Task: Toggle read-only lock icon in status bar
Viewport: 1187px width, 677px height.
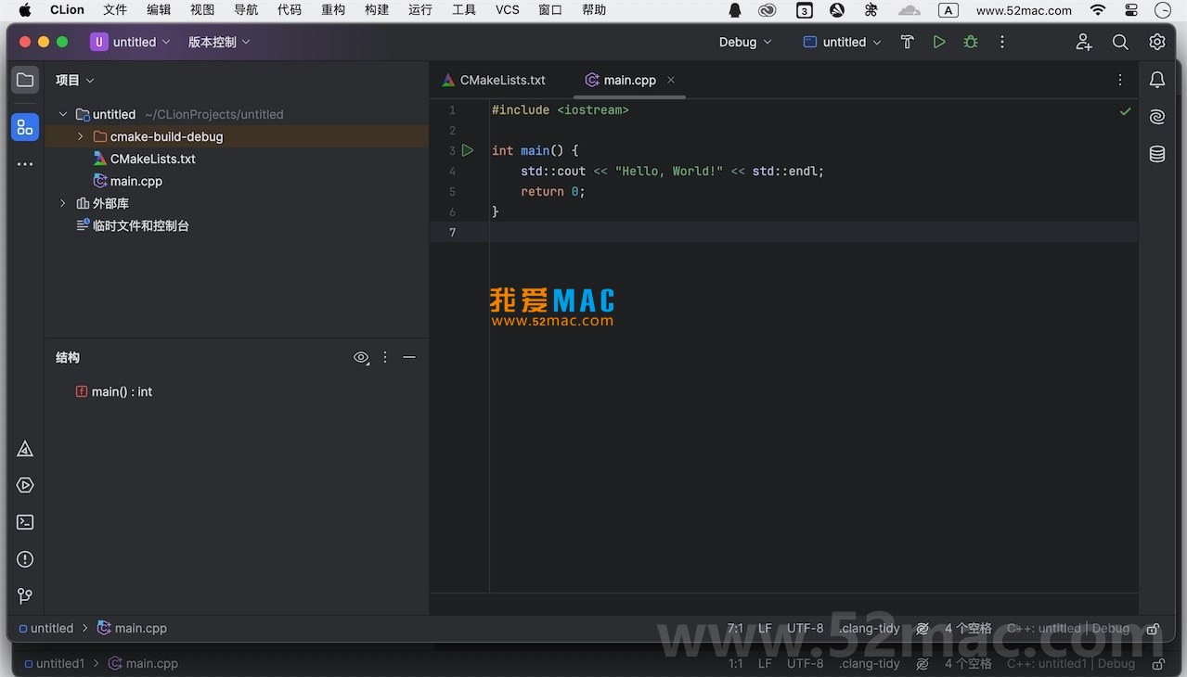Action: tap(1152, 629)
